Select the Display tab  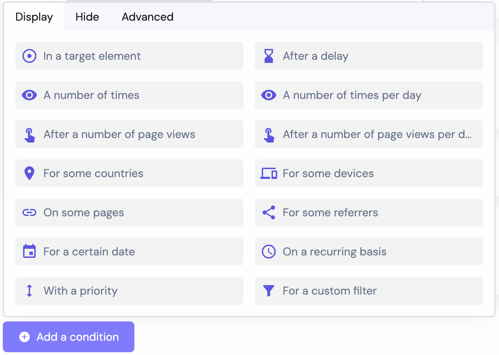[x=34, y=17]
